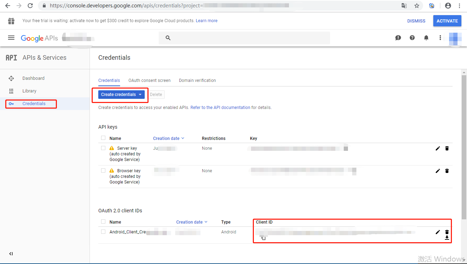Image resolution: width=467 pixels, height=264 pixels.
Task: Click the gift box free trial icon
Action: [11, 21]
